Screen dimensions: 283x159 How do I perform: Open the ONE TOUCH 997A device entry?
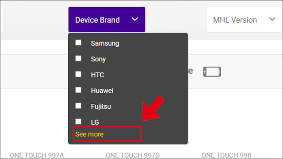point(37,155)
